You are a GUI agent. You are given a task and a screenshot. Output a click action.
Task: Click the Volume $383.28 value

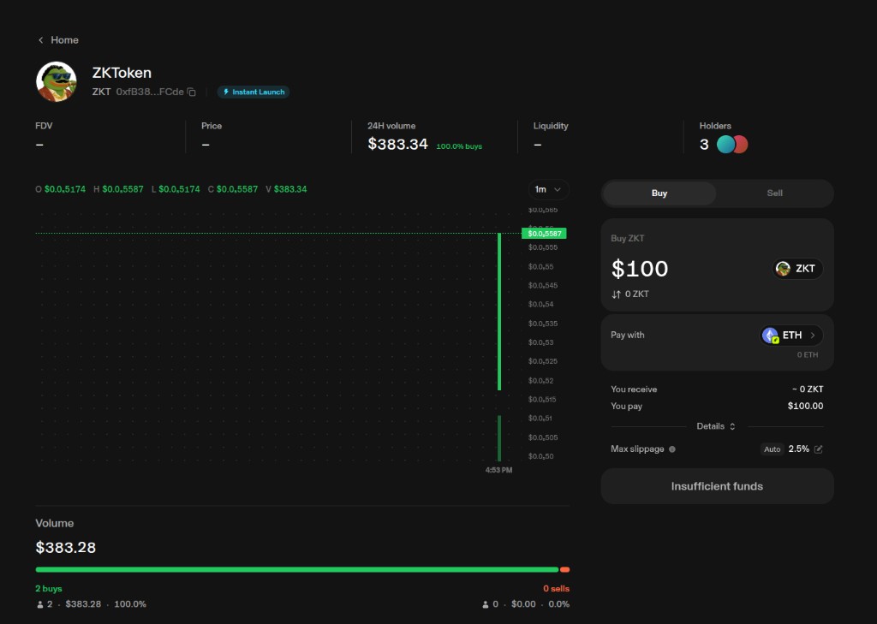point(65,548)
